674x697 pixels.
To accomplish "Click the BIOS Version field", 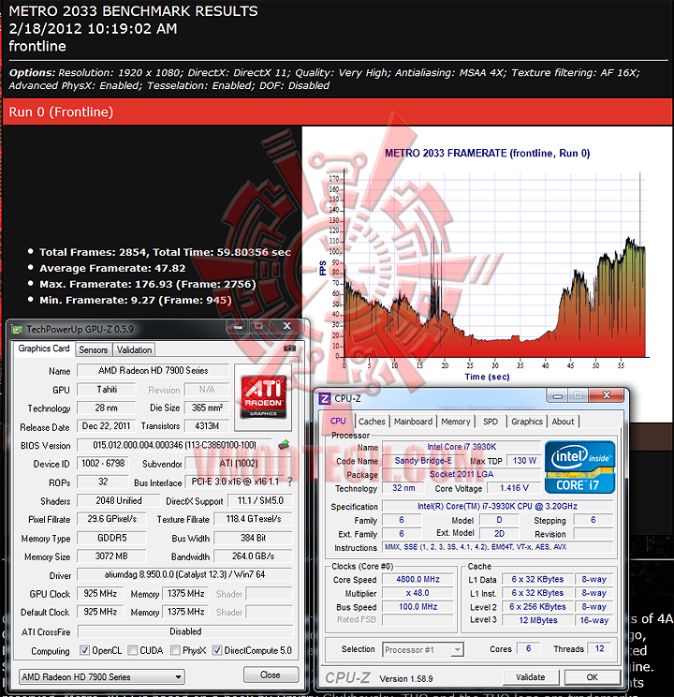I will click(174, 445).
